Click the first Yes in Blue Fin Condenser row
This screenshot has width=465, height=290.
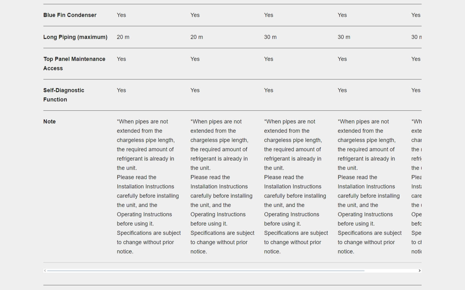[x=122, y=15]
